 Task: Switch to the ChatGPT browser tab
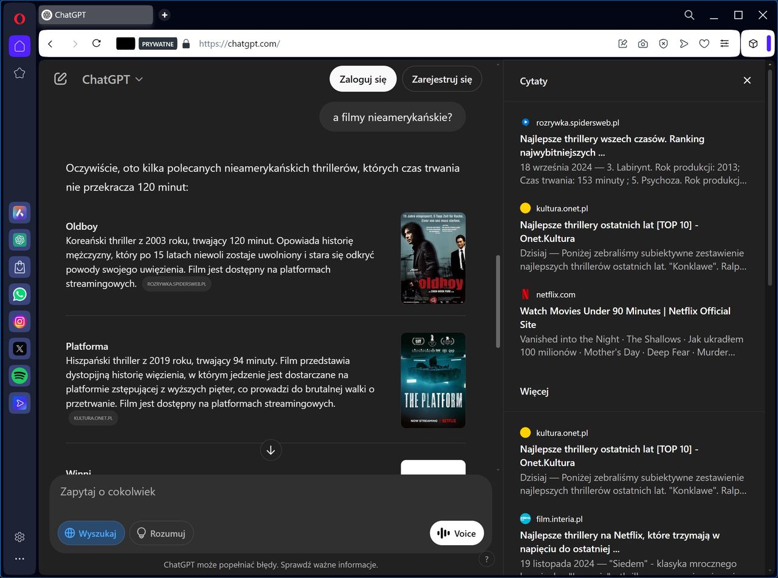click(95, 15)
